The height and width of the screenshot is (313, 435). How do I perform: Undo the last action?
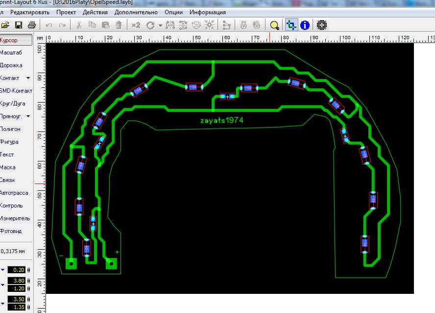(49, 26)
